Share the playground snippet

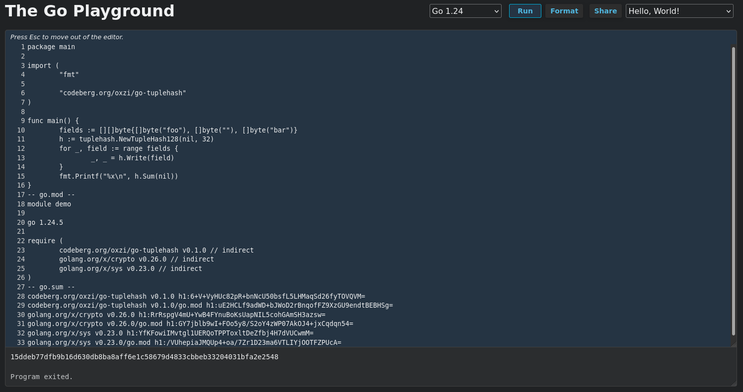pyautogui.click(x=605, y=11)
